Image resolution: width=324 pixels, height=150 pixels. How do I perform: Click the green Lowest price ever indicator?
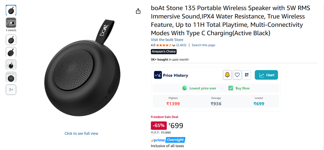click(x=184, y=88)
